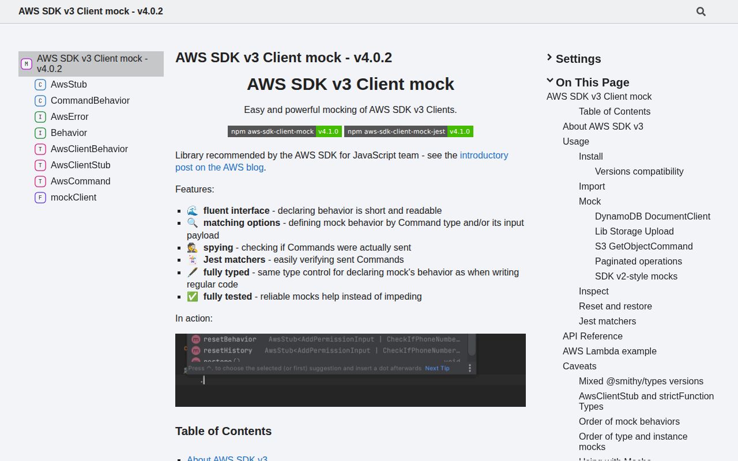Jump to AWS SDK v3 Client mock in On This Page
This screenshot has width=738, height=461.
599,96
